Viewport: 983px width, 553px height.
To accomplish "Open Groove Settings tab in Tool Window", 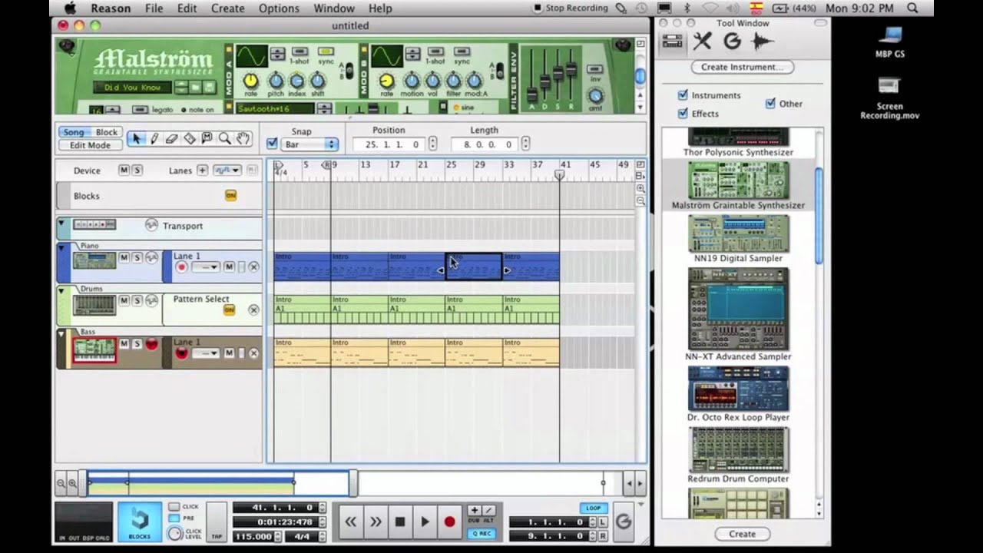I will (732, 41).
